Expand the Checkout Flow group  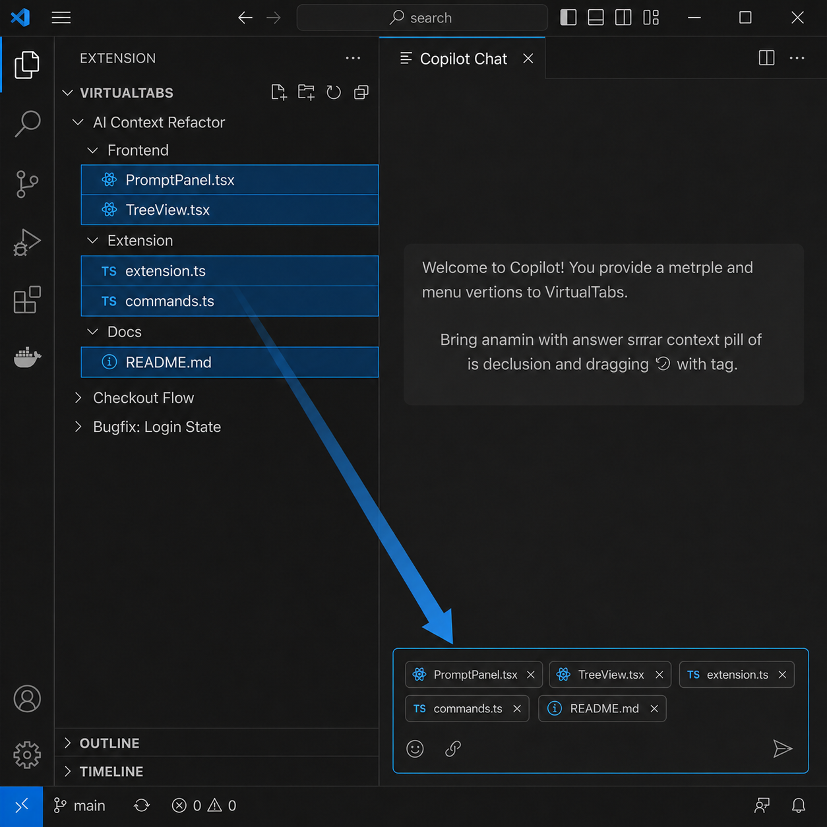point(78,398)
